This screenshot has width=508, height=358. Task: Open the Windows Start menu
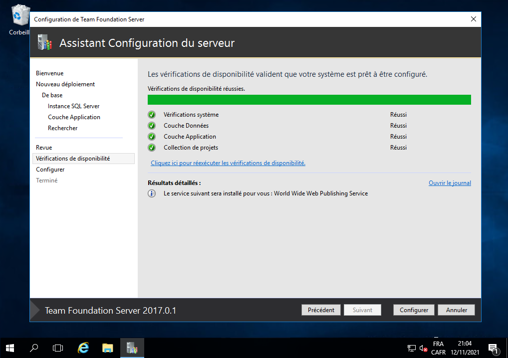click(10, 348)
